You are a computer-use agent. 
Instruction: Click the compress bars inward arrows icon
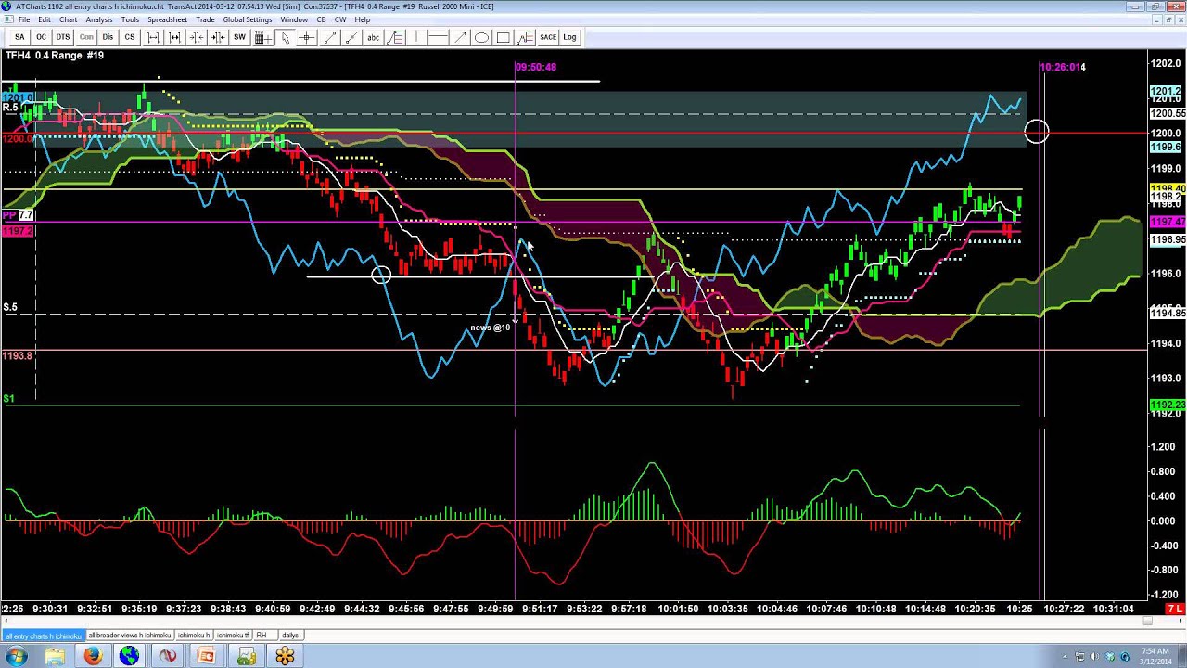pos(197,37)
